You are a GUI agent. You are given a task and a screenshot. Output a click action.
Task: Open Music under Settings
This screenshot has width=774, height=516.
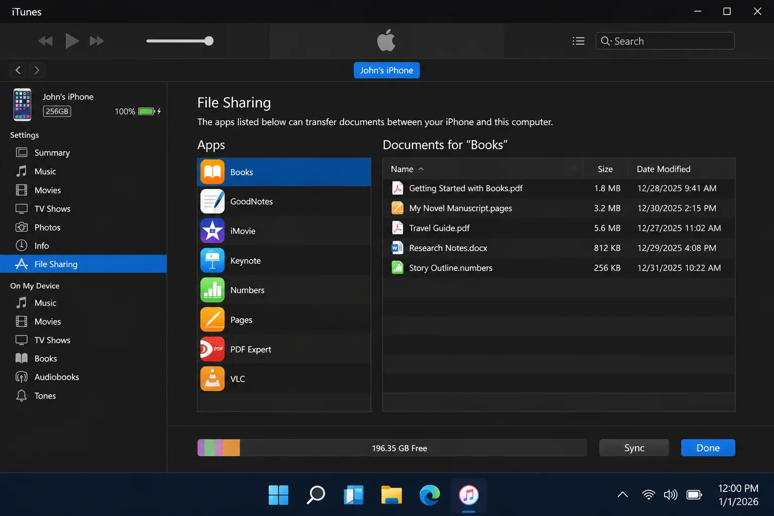coord(83,171)
